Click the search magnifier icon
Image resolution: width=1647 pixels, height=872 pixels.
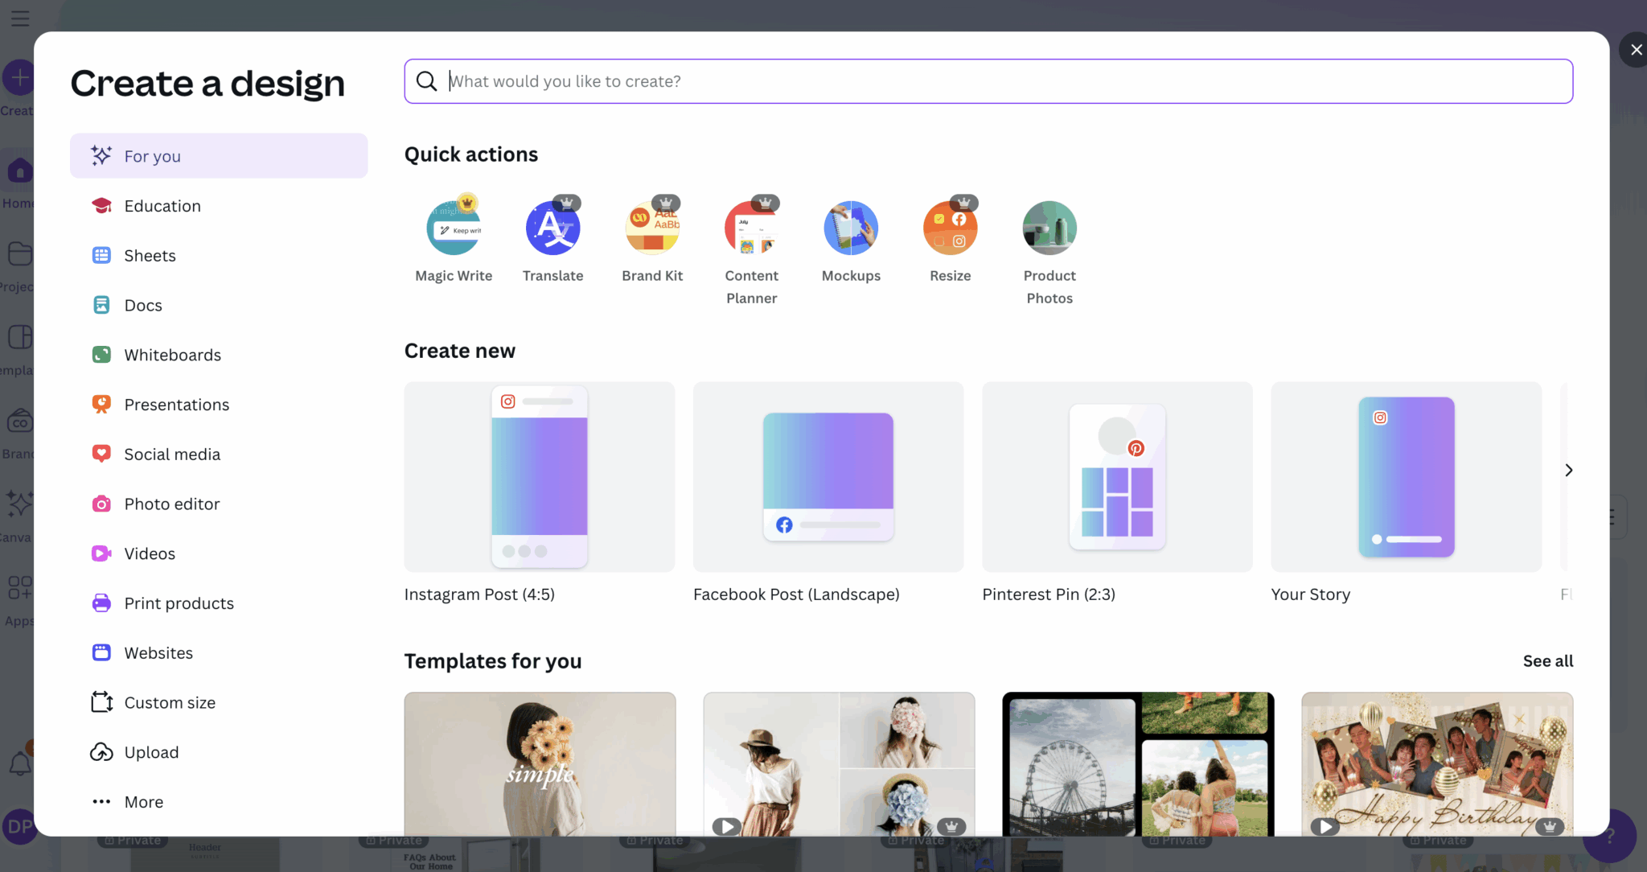pos(426,81)
